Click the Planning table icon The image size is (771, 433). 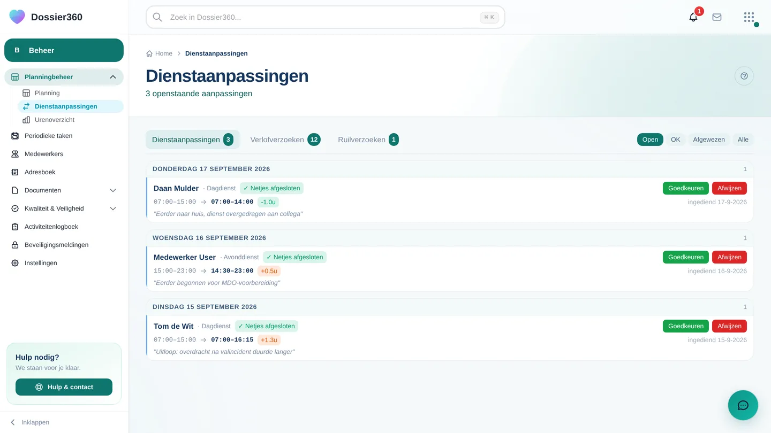click(26, 93)
